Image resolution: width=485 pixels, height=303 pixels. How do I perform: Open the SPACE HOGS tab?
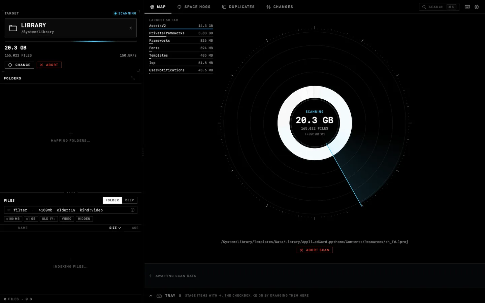pos(194,7)
